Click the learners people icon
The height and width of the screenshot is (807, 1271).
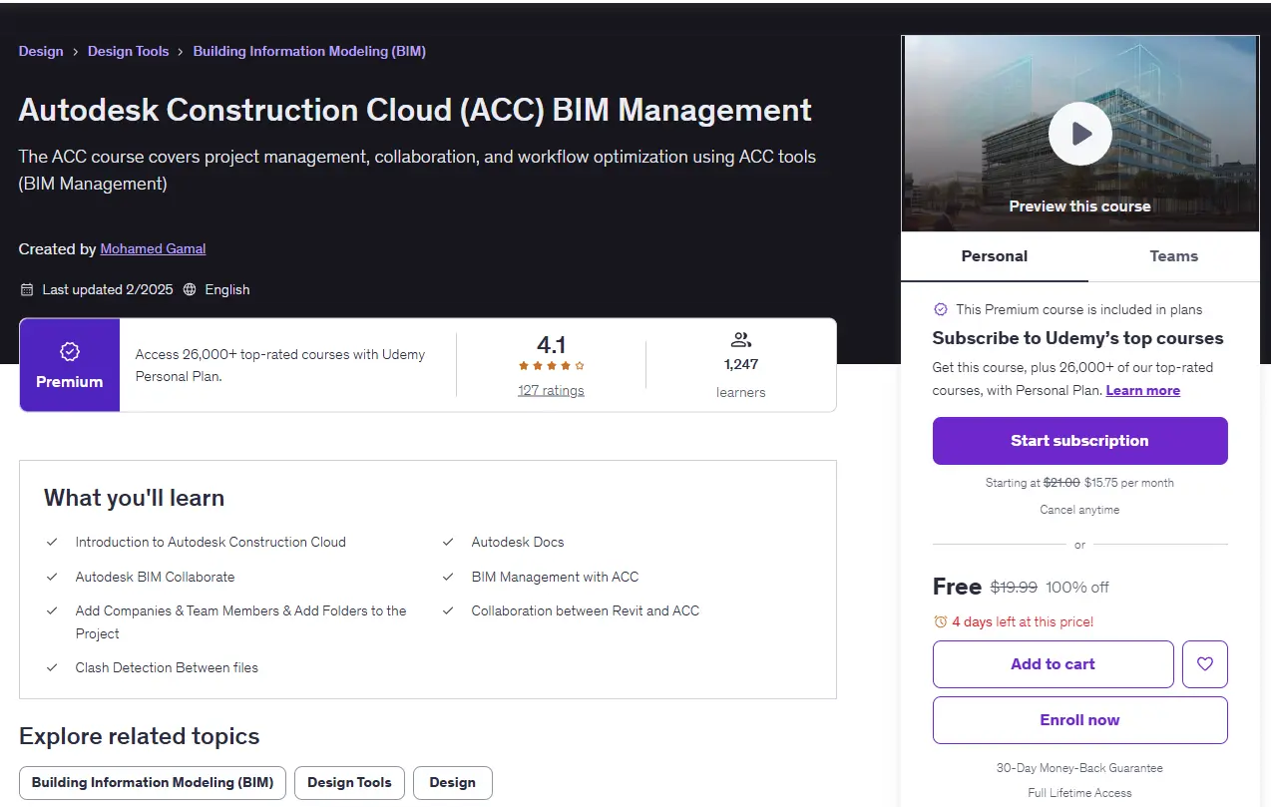[740, 340]
